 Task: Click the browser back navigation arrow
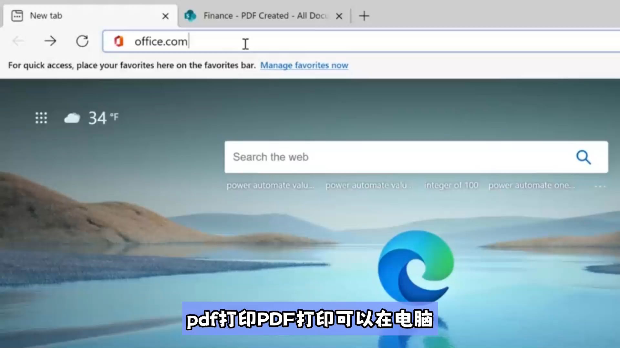(17, 41)
